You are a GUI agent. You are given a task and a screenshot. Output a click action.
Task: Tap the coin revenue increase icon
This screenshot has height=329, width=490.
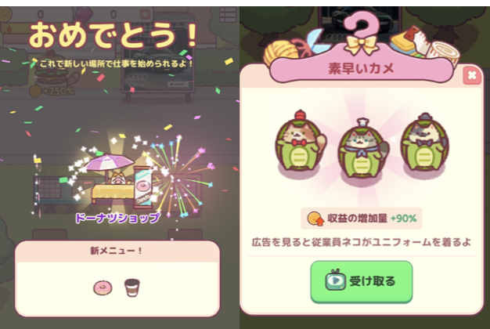click(x=315, y=219)
